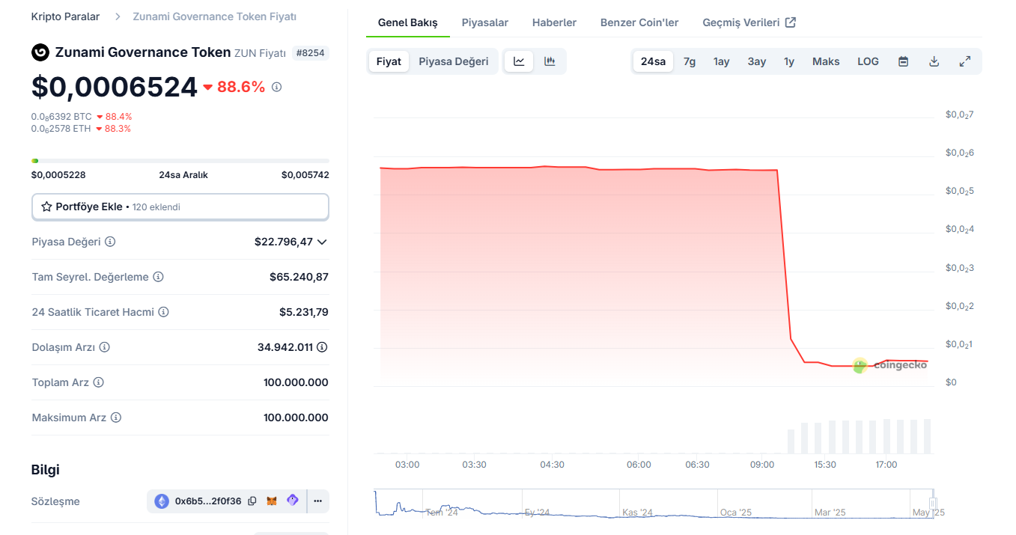Download chart data icon
The width and height of the screenshot is (1016, 535).
tap(934, 61)
